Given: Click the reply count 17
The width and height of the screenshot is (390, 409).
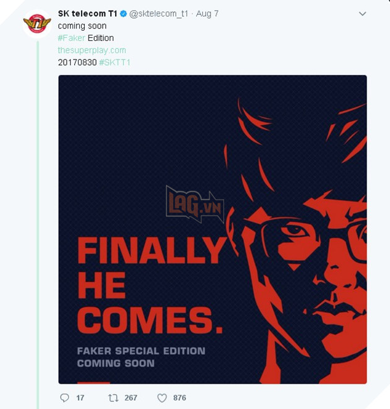Looking at the screenshot, I should [80, 398].
